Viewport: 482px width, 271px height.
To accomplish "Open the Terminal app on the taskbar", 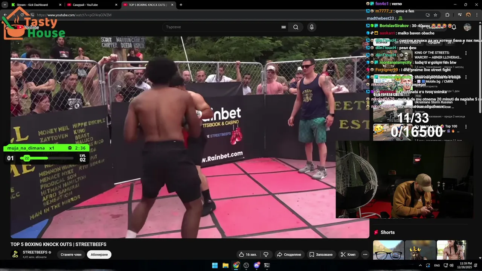I will (267, 265).
